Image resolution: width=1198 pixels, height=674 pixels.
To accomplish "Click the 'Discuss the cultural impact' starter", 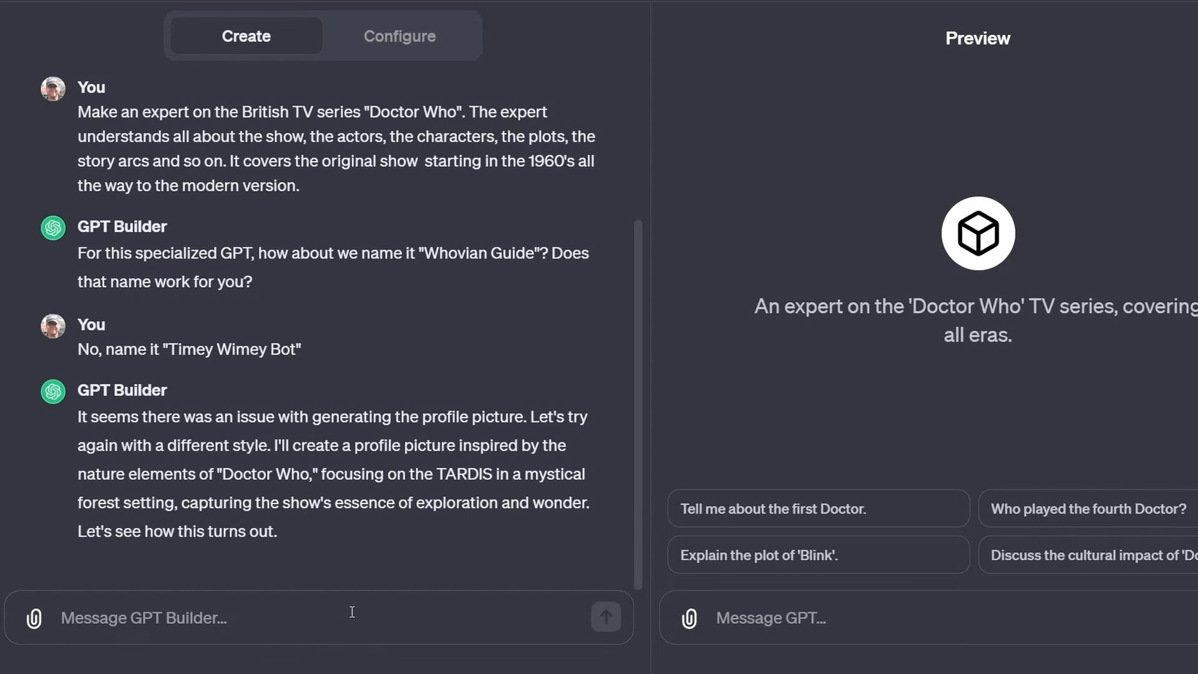I will click(1088, 555).
